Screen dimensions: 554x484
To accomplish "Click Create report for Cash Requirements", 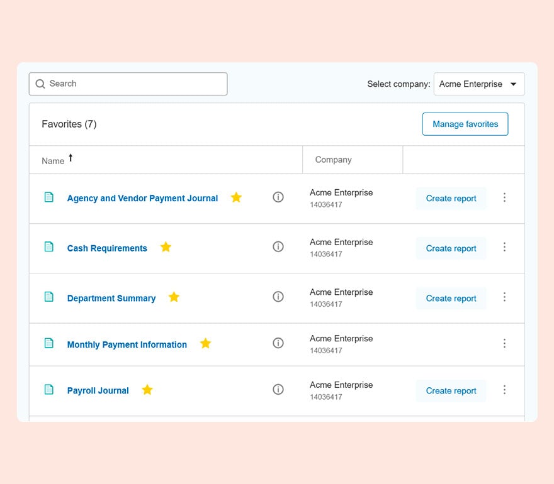I will tap(451, 248).
